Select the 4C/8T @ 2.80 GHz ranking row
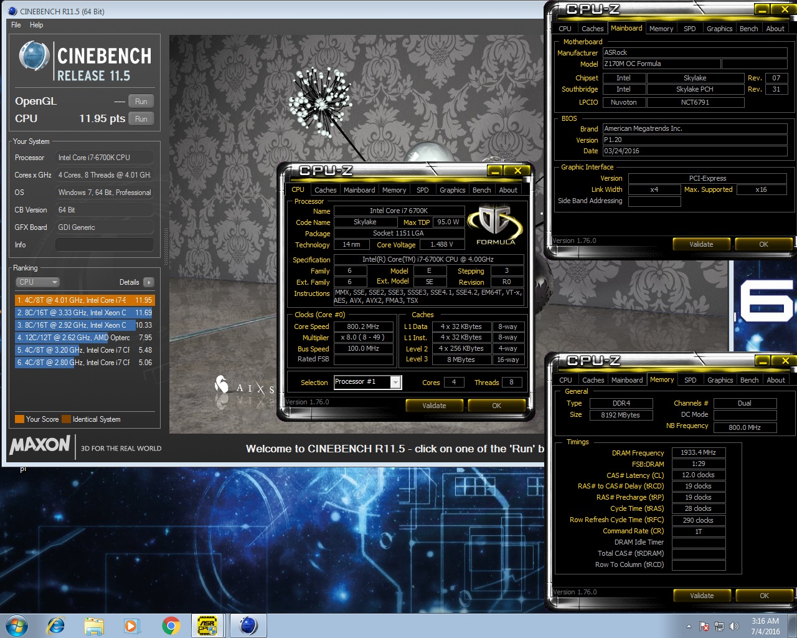797x638 pixels. 84,363
